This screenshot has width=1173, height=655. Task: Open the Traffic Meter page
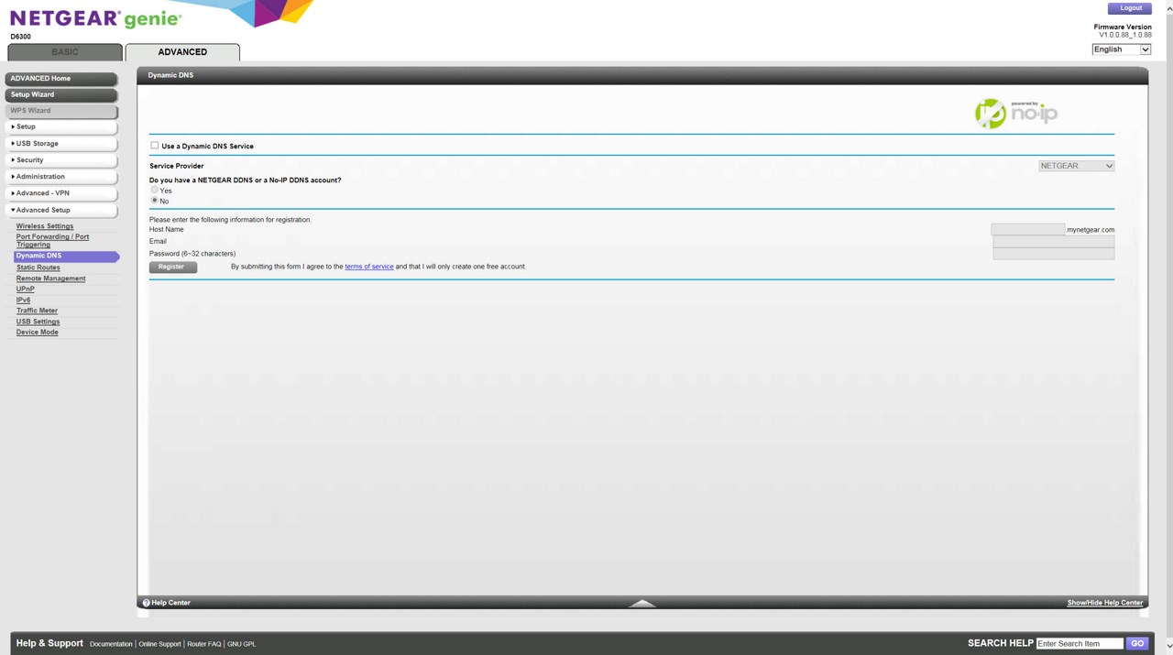pyautogui.click(x=37, y=311)
